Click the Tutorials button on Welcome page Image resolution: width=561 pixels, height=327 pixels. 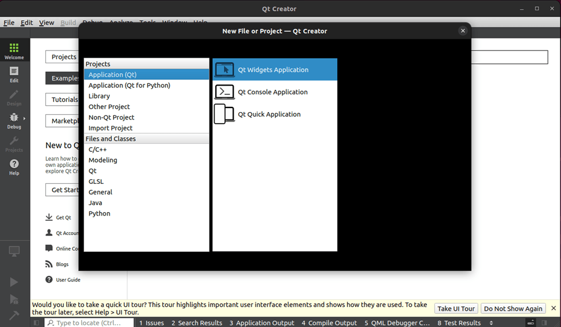click(x=62, y=99)
